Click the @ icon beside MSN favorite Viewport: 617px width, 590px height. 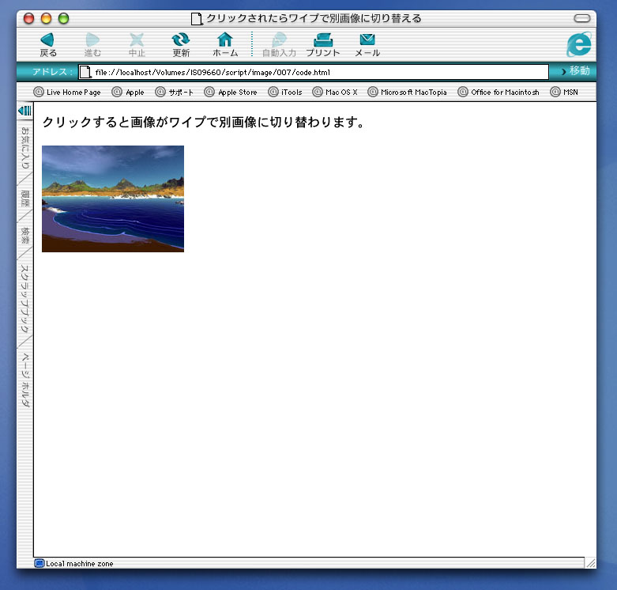[x=555, y=92]
